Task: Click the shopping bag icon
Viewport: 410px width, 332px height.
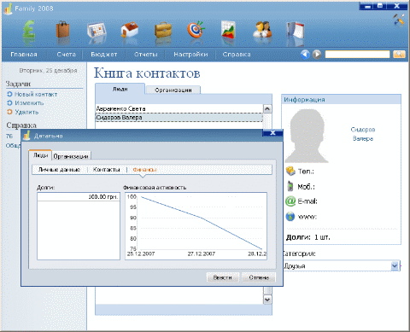Action: coord(62,31)
